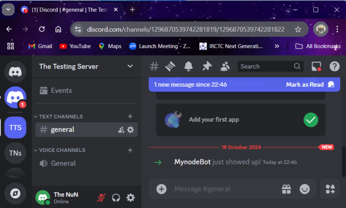The image size is (346, 208).
Task: Click the browser address bar URL
Action: pyautogui.click(x=186, y=29)
